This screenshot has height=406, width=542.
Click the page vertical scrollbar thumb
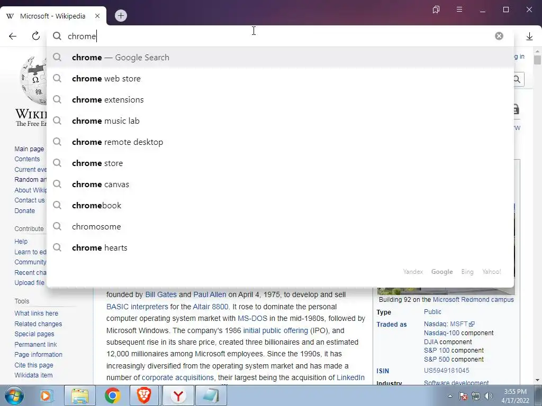tap(537, 60)
